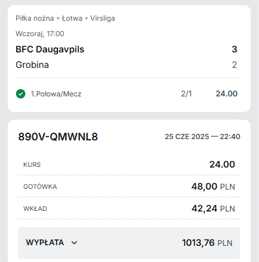Click the green winning checkmark icon

pyautogui.click(x=21, y=94)
